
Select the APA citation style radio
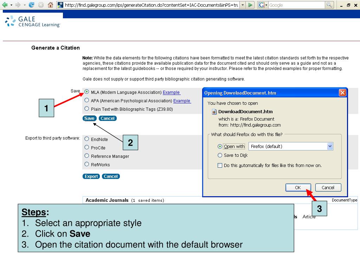86,100
